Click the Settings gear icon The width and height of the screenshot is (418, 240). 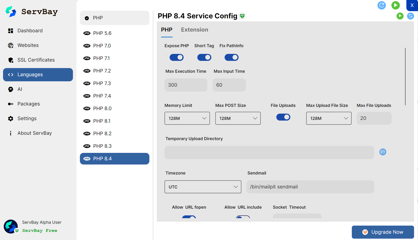[x=11, y=118]
